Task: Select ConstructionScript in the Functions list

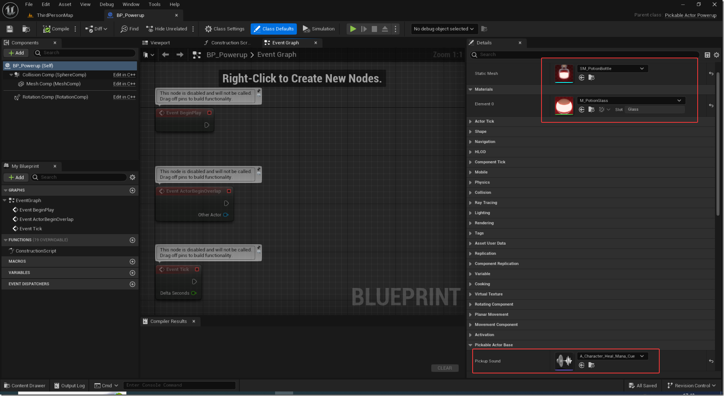Action: click(x=36, y=251)
